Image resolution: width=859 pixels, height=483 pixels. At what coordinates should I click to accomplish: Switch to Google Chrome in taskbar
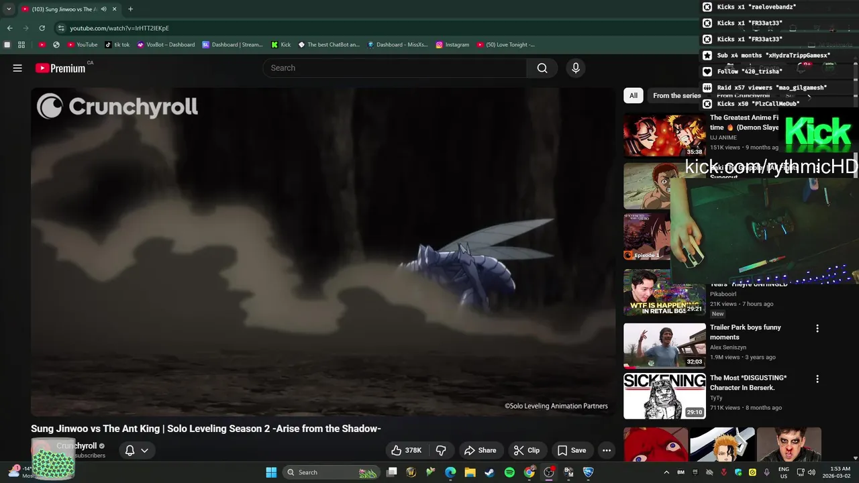click(529, 472)
